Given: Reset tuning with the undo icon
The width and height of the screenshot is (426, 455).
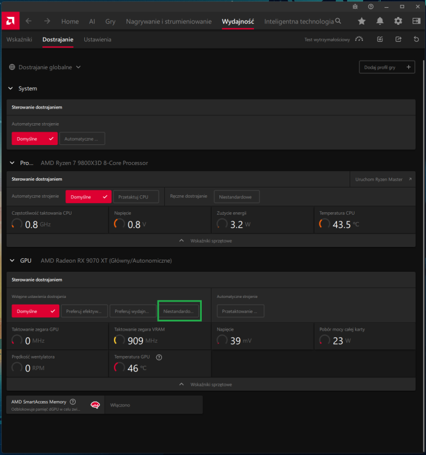Looking at the screenshot, I should [x=416, y=39].
